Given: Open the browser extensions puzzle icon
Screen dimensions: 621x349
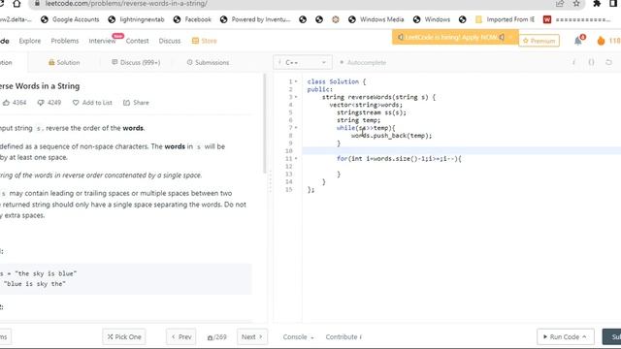Looking at the screenshot, I should [597, 4].
